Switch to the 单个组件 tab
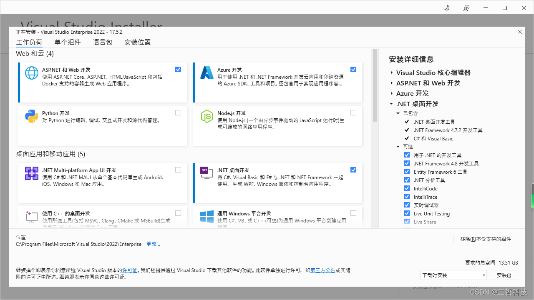Image resolution: width=534 pixels, height=300 pixels. (x=68, y=42)
